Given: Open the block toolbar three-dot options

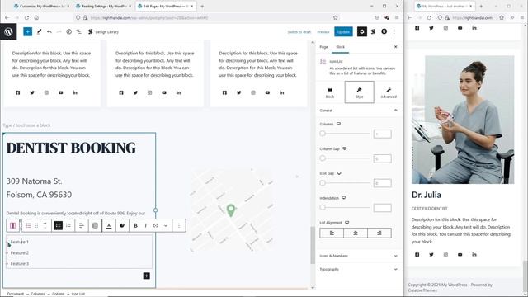Looking at the screenshot, I should click(179, 225).
